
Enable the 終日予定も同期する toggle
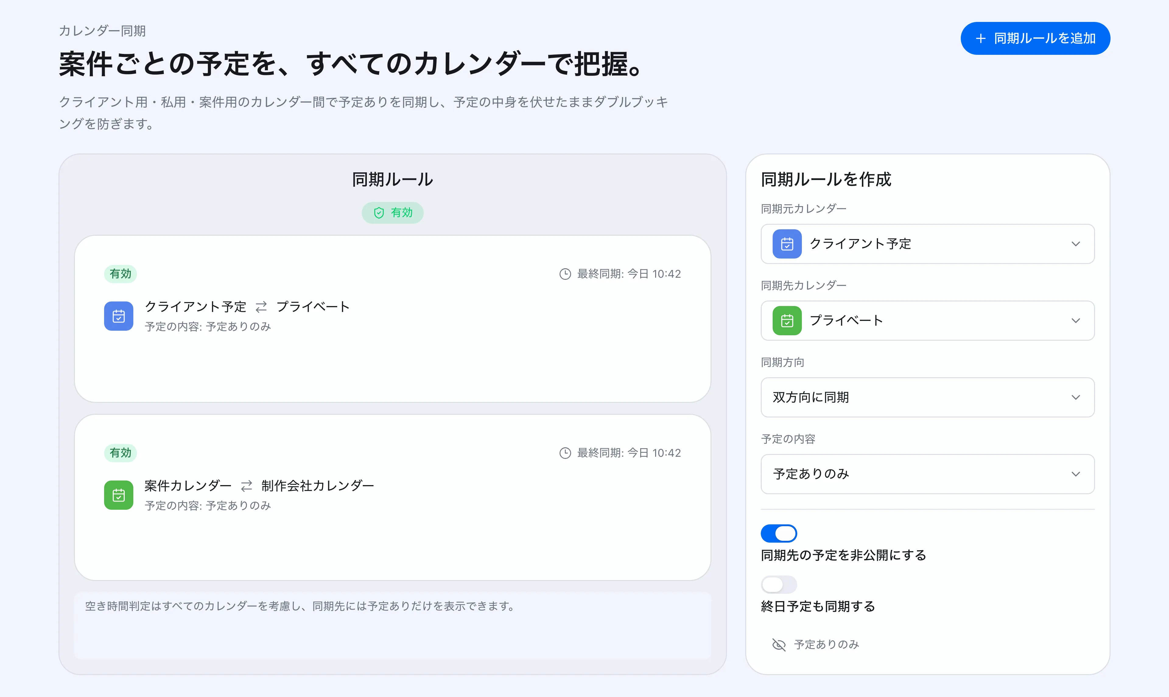point(779,585)
